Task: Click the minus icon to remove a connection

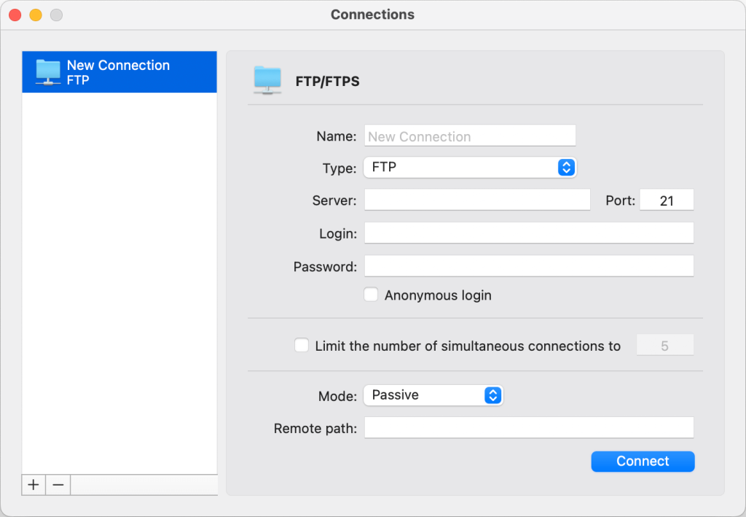Action: click(x=58, y=484)
